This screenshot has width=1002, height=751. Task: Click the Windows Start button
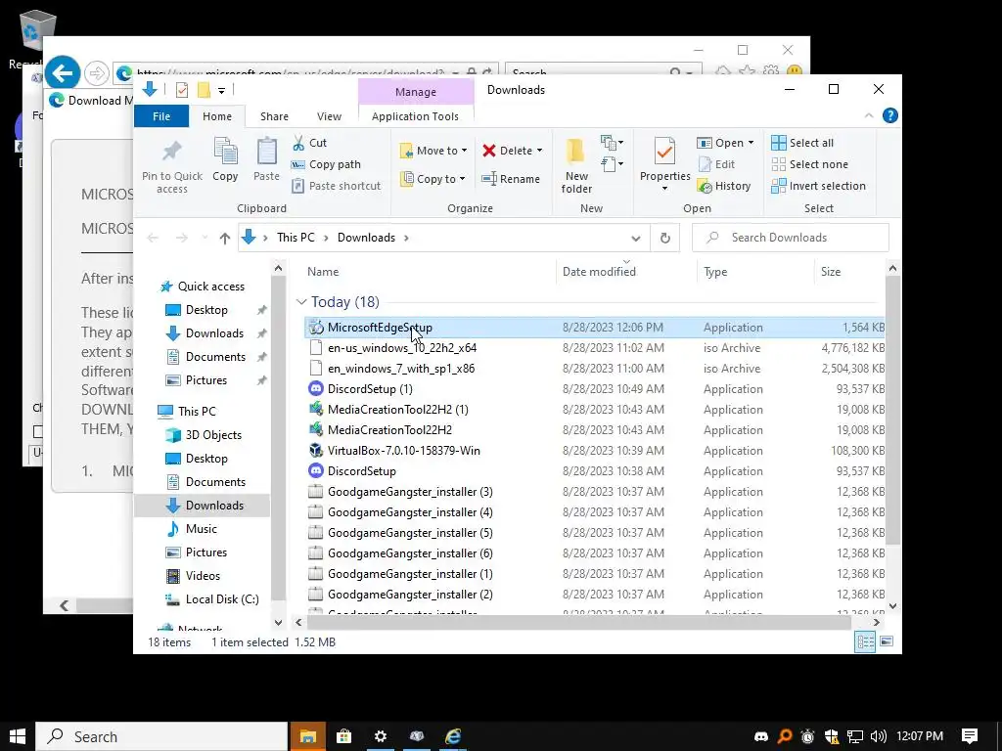pos(18,736)
